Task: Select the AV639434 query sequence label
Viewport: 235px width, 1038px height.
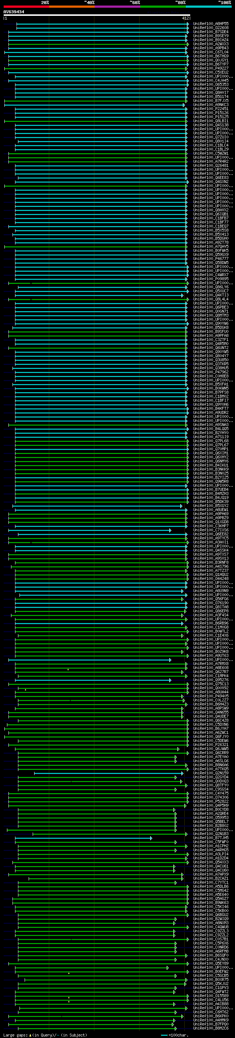Action: point(14,12)
